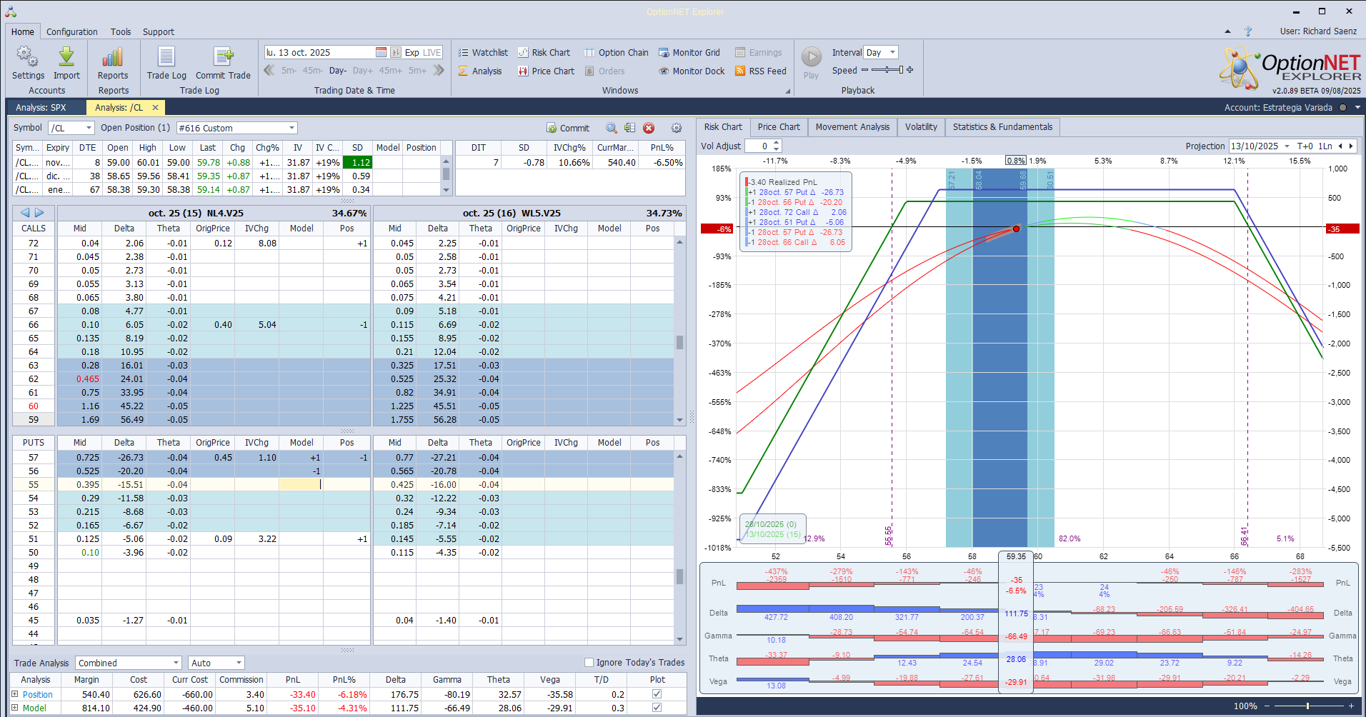Step projection date forward with right arrow
This screenshot has width=1366, height=717.
tap(1351, 146)
